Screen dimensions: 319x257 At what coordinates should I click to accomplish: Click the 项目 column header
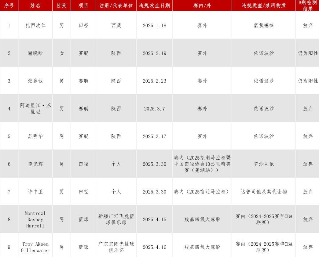83,5
